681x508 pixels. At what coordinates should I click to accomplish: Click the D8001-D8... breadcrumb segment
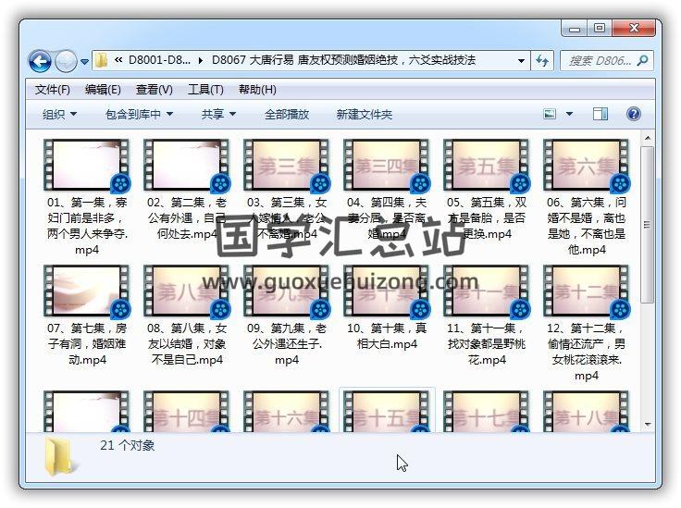coord(159,60)
